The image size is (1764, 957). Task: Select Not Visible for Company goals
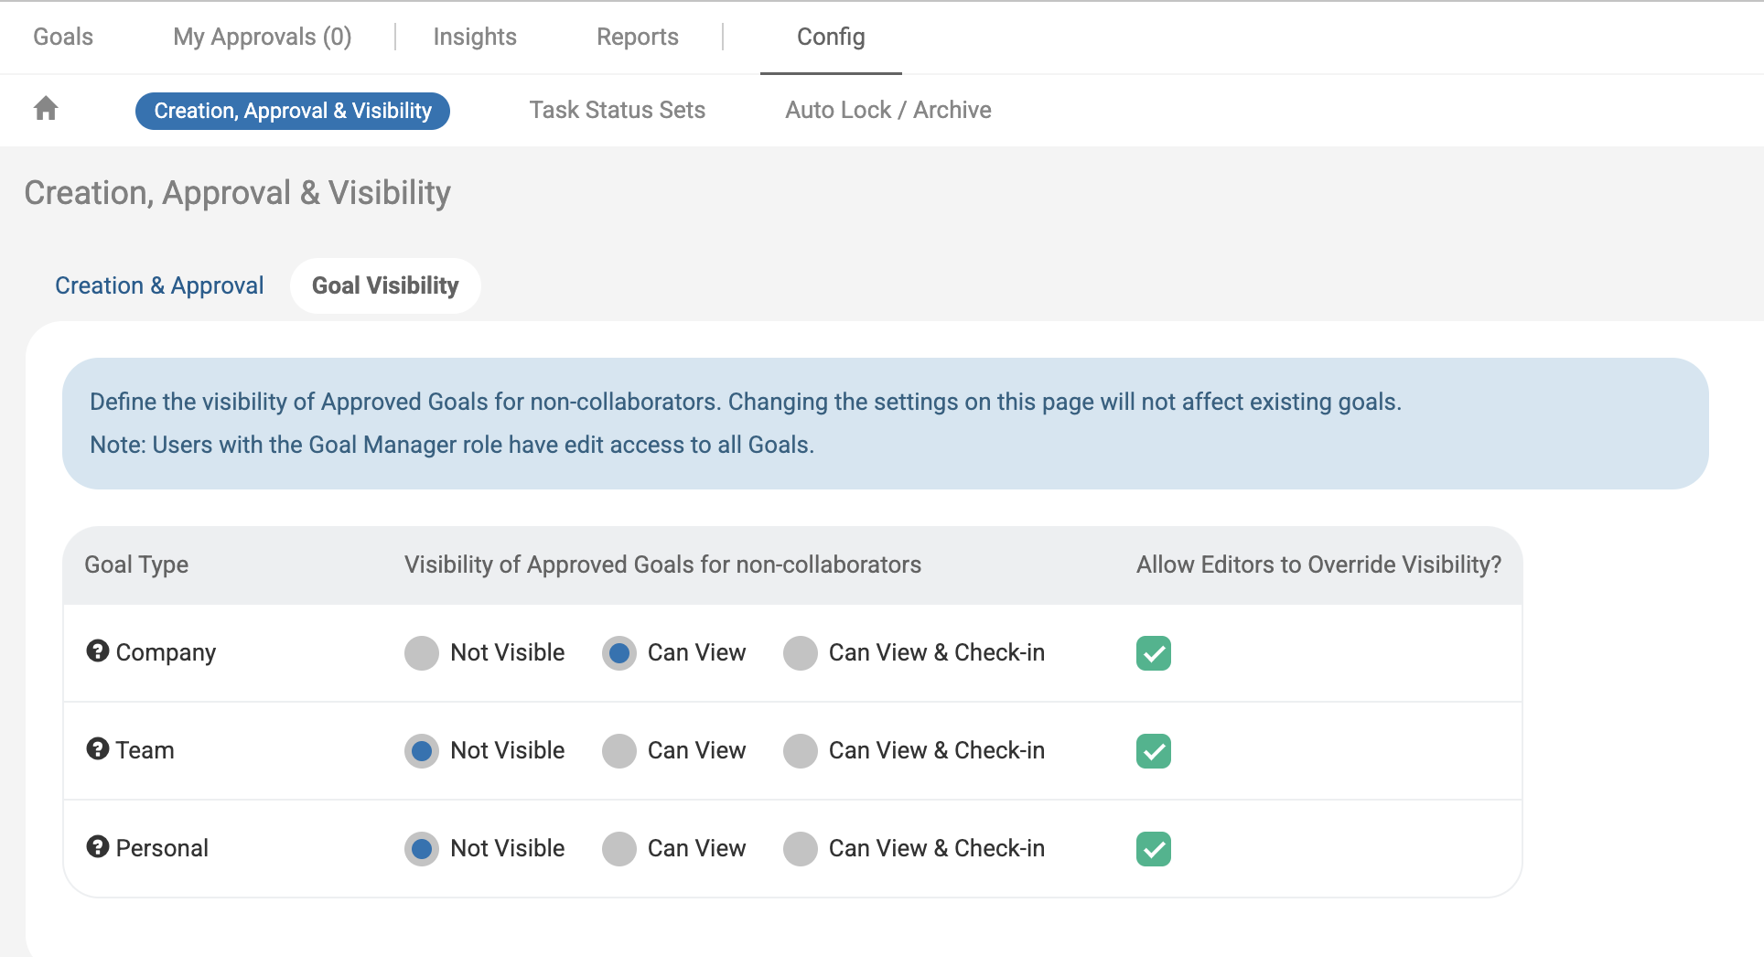[x=422, y=653]
